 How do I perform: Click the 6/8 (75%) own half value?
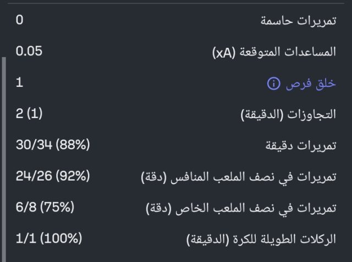point(45,208)
